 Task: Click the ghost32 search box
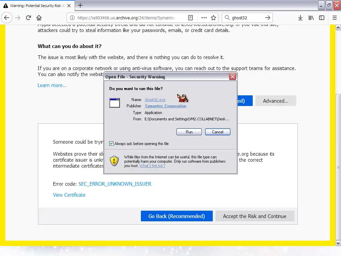point(247,18)
